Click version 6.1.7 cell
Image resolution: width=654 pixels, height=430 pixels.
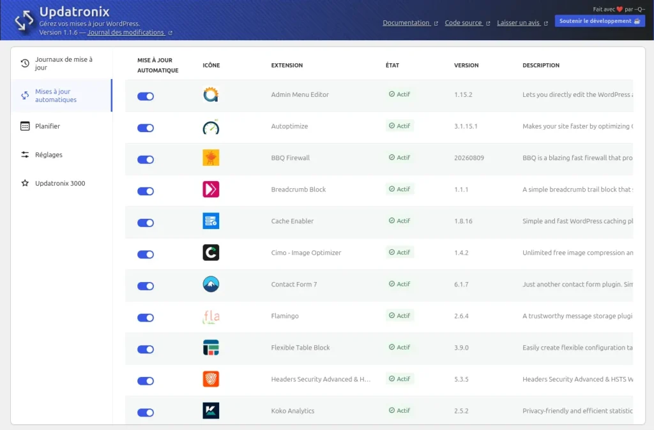point(461,285)
